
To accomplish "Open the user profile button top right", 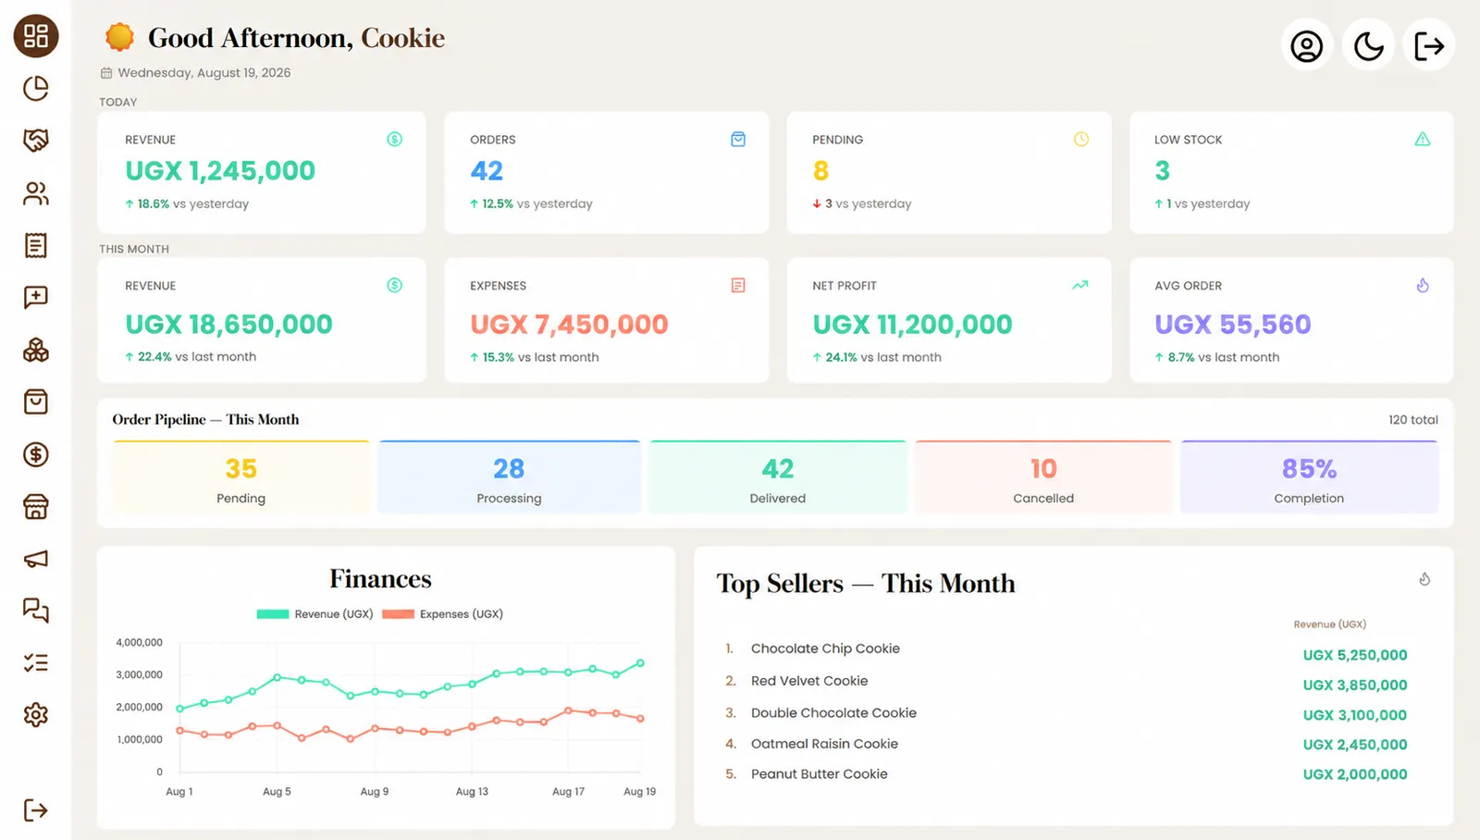I will (x=1307, y=45).
